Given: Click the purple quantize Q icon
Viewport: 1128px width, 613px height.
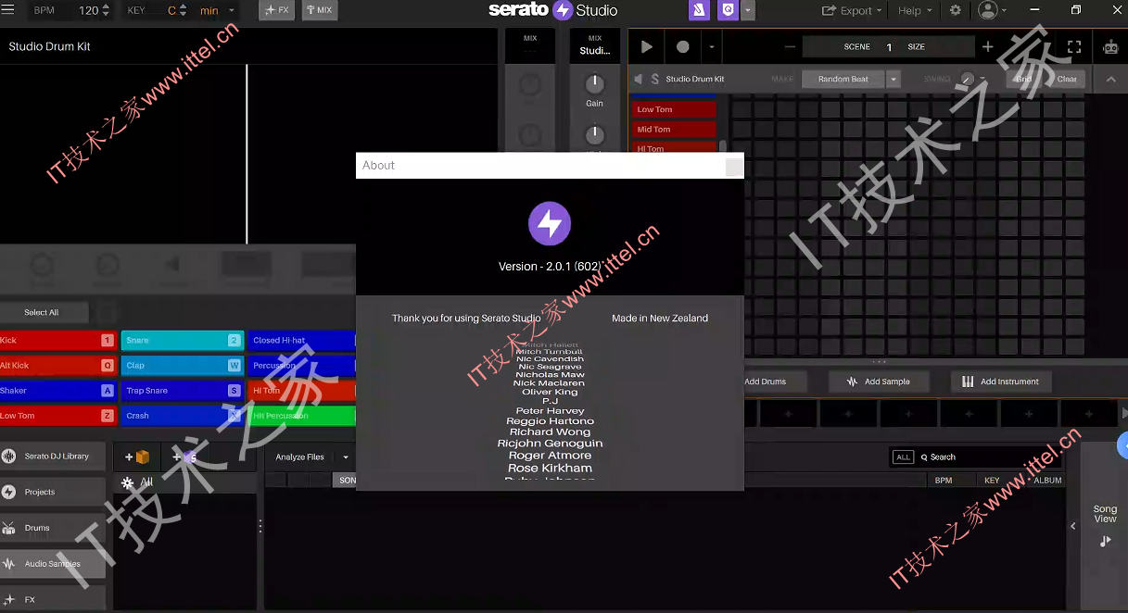Looking at the screenshot, I should coord(729,10).
